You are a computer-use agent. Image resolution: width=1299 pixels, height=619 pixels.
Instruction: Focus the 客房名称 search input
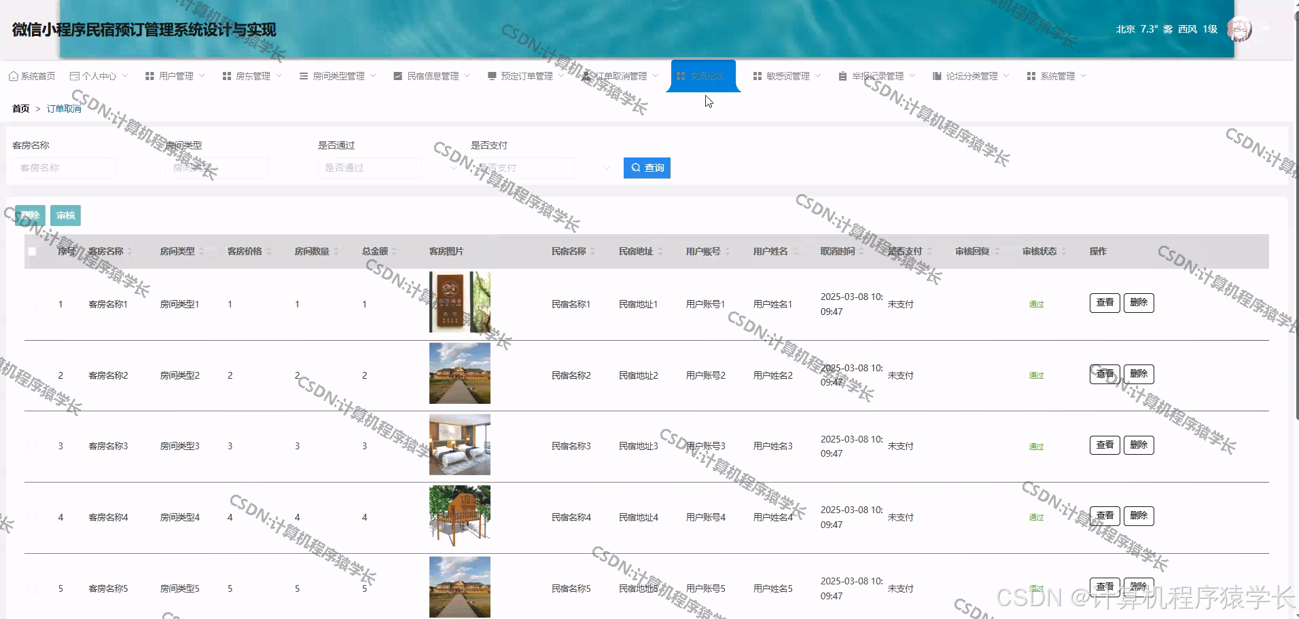tap(64, 168)
